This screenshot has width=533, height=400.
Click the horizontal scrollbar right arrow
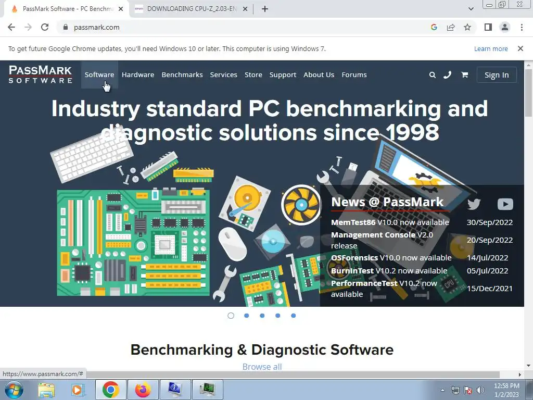(519, 374)
